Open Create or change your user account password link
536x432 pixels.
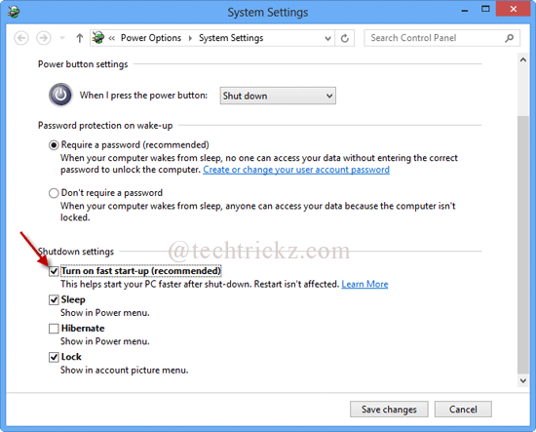[x=296, y=170]
